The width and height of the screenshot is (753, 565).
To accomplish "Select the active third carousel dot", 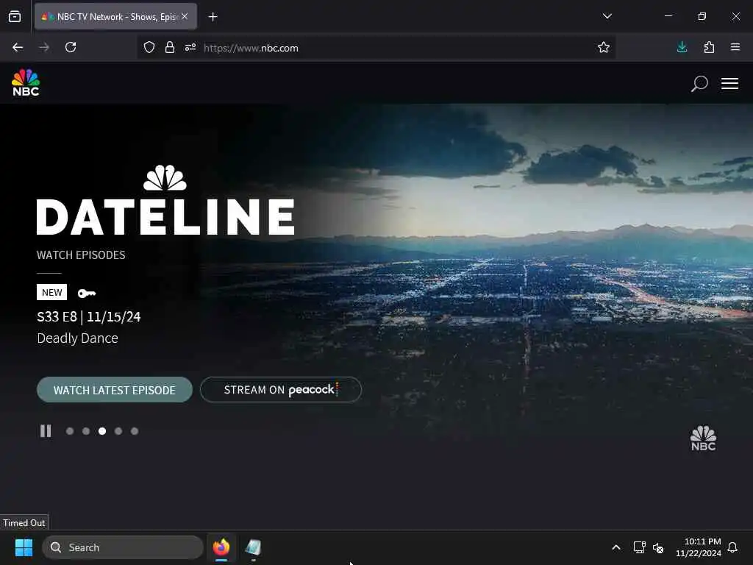I will coord(102,431).
